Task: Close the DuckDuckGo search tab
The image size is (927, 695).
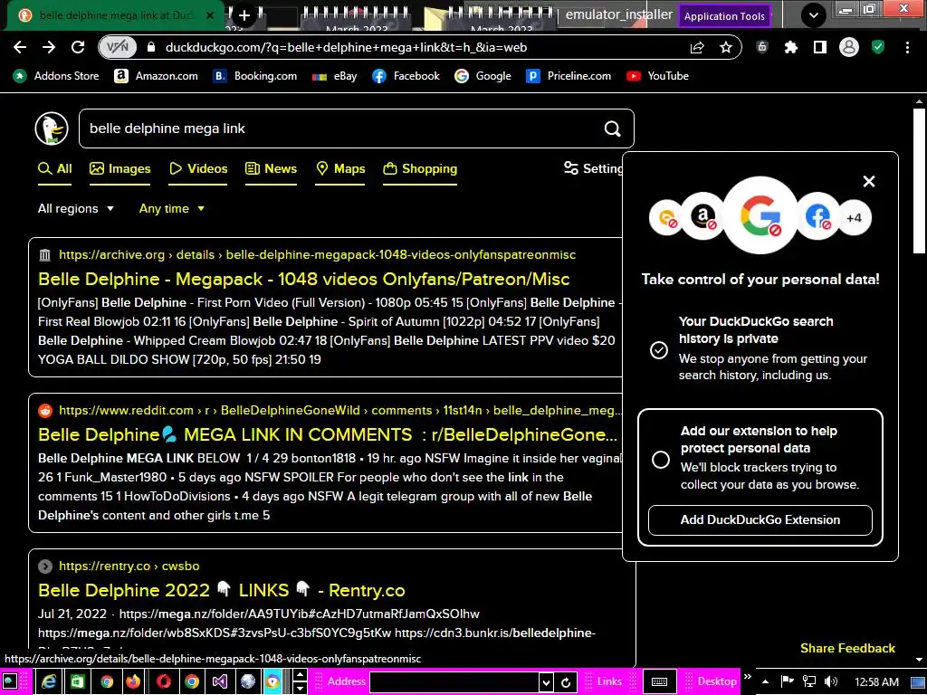Action: tap(210, 15)
